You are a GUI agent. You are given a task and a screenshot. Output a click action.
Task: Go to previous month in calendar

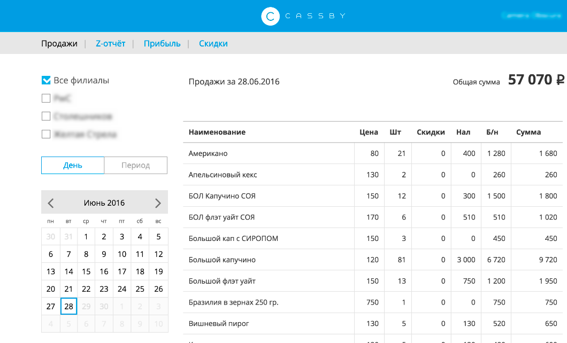[x=51, y=203]
